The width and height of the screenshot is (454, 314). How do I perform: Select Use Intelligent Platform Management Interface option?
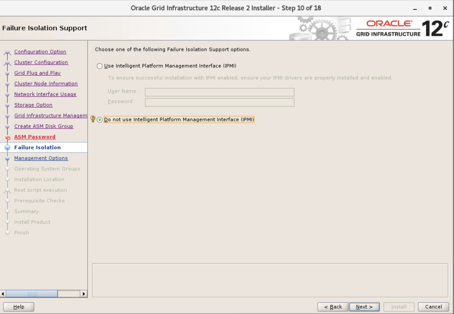[x=100, y=66]
